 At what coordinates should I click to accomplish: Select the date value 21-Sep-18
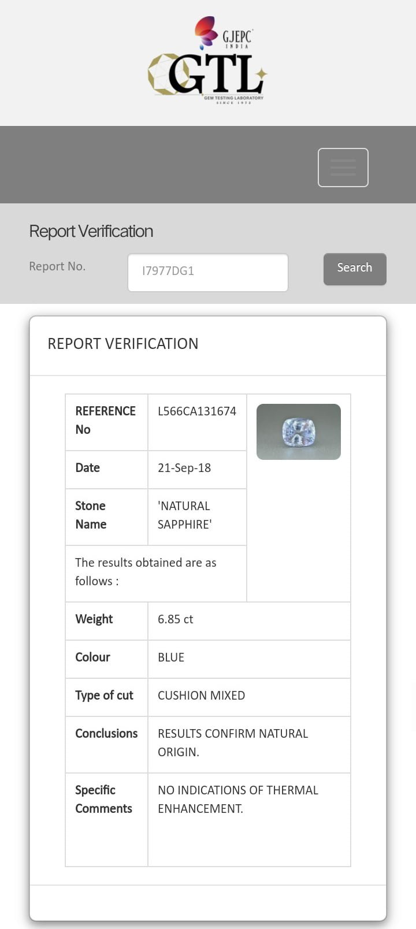tap(184, 468)
